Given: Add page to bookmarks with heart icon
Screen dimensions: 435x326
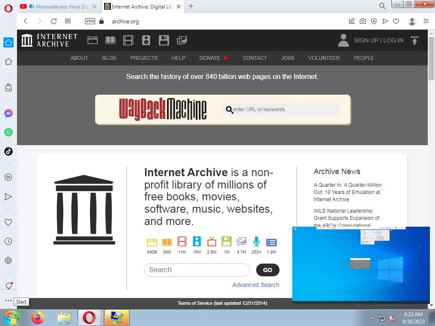Looking at the screenshot, I should pyautogui.click(x=396, y=21).
